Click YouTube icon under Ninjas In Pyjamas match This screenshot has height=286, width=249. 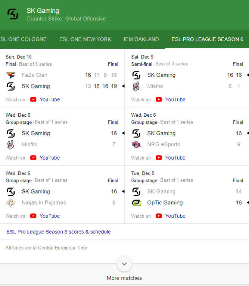33,216
